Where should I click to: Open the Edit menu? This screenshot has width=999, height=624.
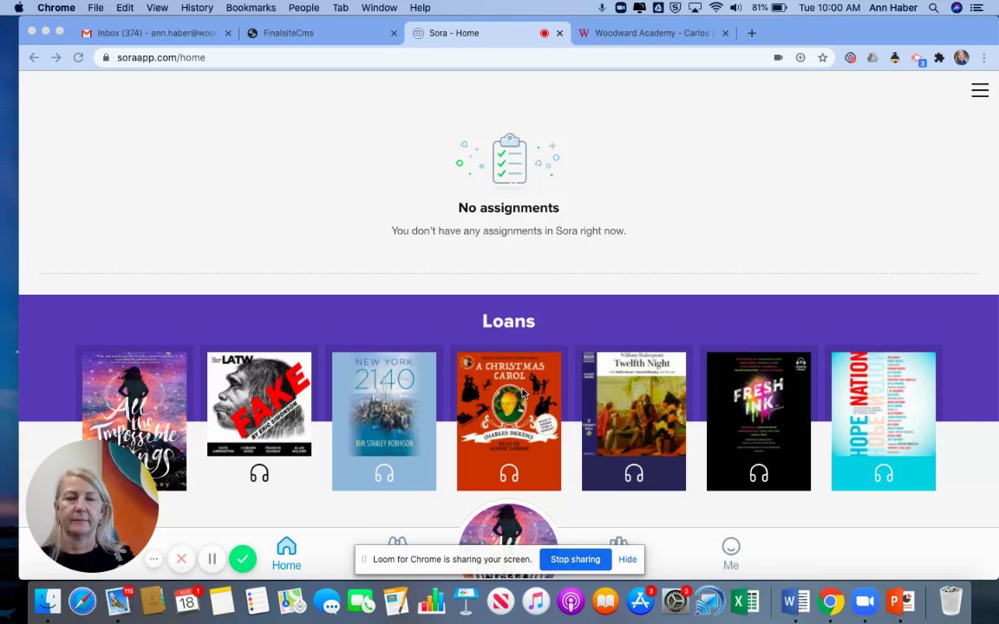[125, 8]
